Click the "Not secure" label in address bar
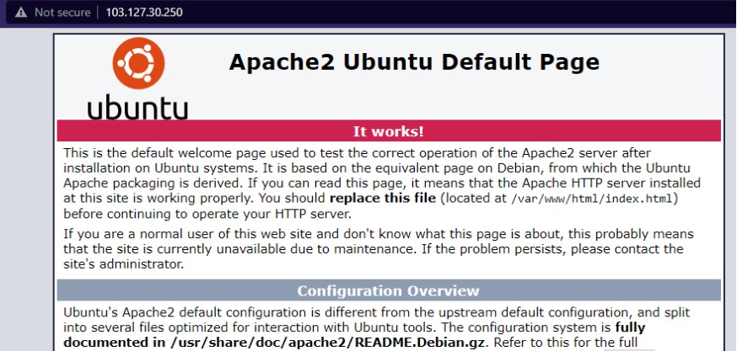The width and height of the screenshot is (737, 351). 62,12
